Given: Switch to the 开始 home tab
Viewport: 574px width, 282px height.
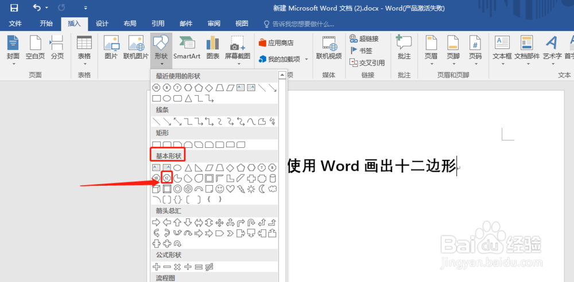Looking at the screenshot, I should [x=46, y=23].
